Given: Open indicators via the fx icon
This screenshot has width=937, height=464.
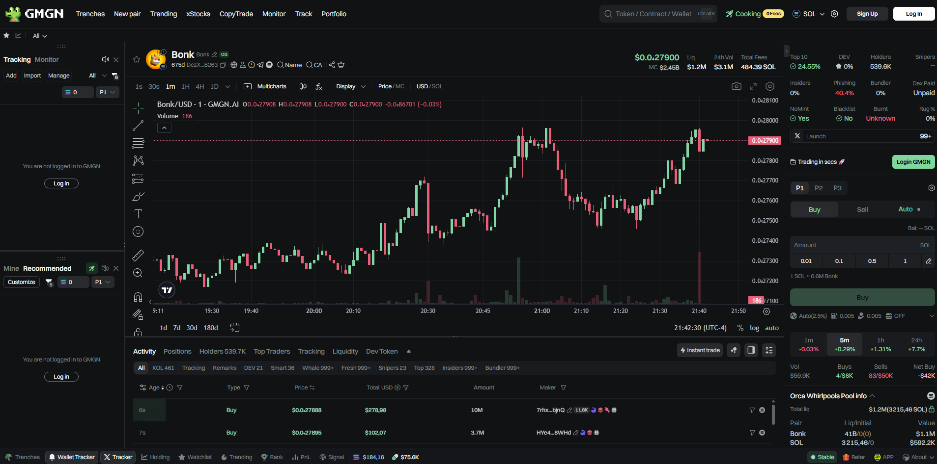Looking at the screenshot, I should (x=319, y=86).
